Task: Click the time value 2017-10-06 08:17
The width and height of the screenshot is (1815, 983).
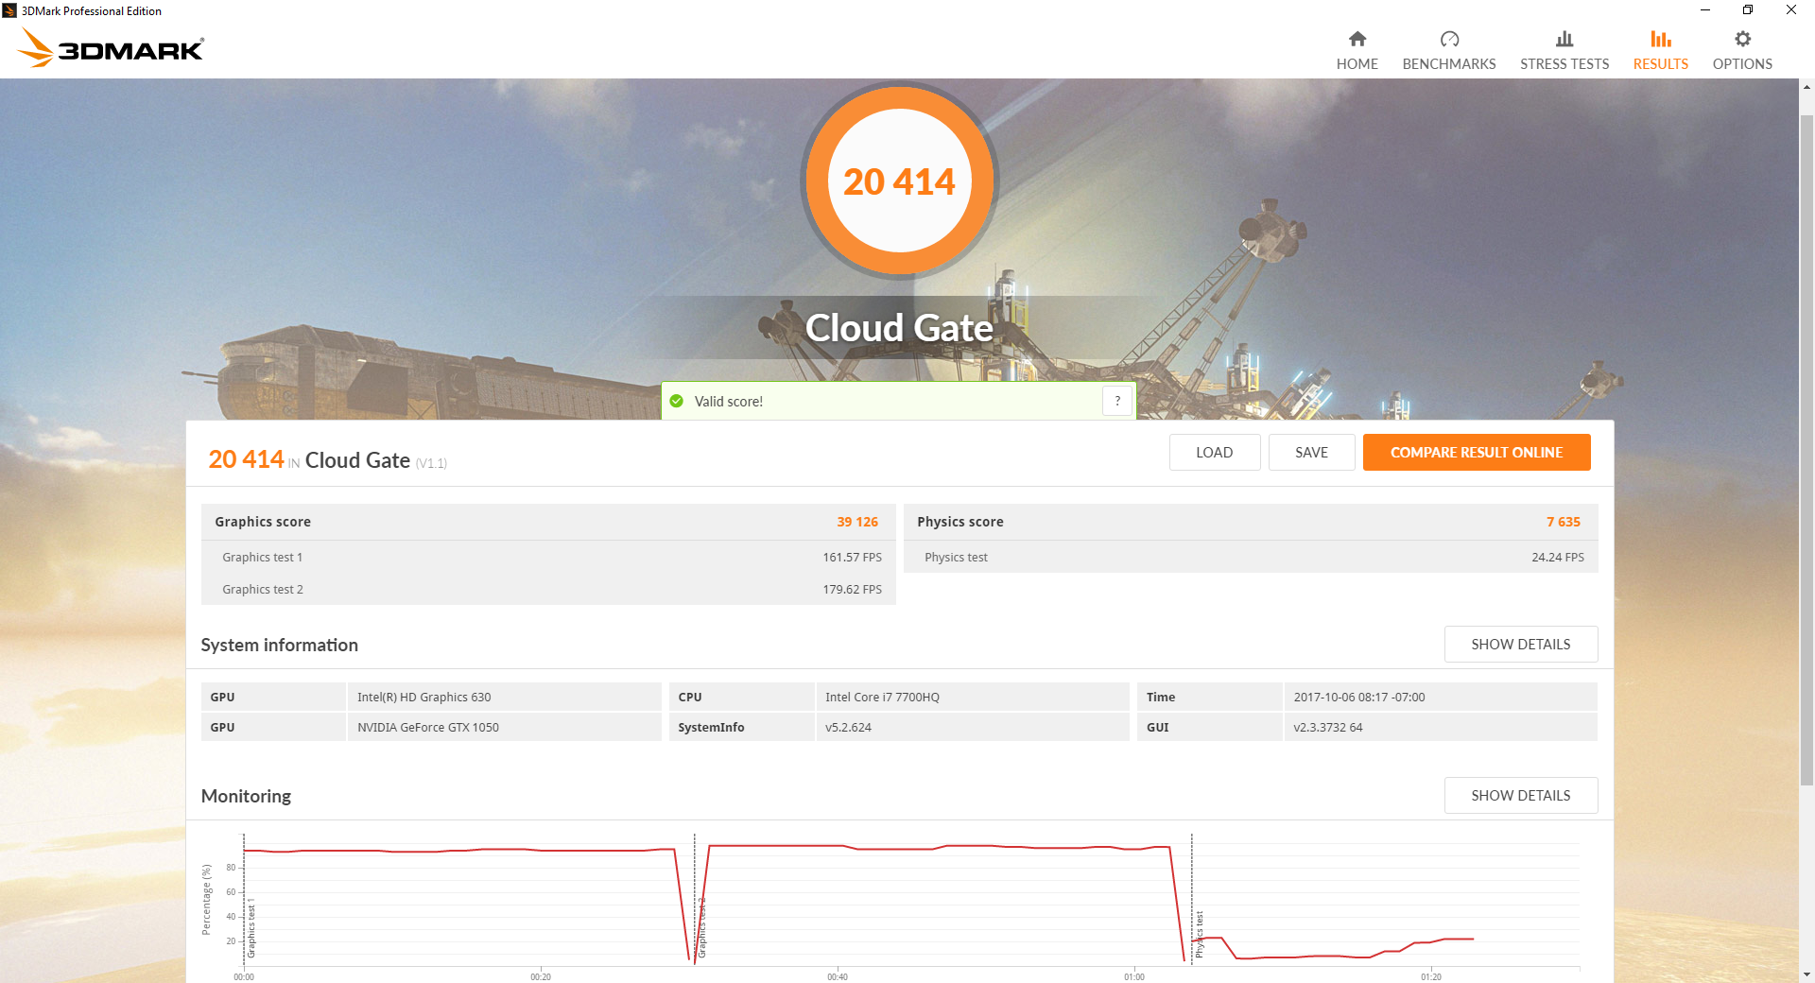Action: (x=1440, y=697)
